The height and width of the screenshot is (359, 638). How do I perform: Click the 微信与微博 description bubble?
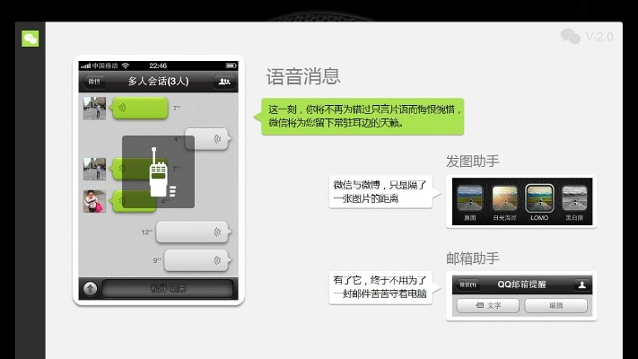382,192
